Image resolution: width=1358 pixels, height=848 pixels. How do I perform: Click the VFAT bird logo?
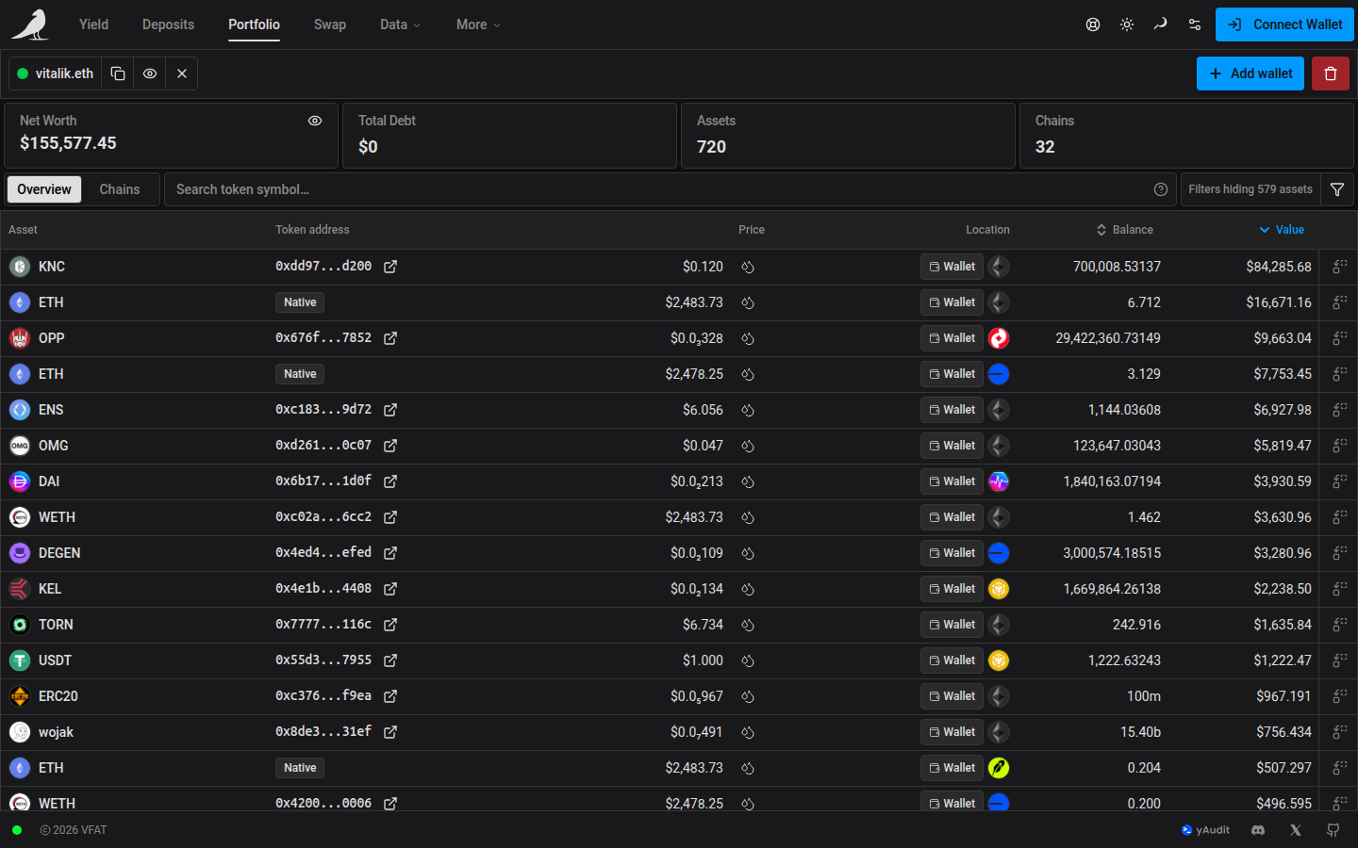30,24
